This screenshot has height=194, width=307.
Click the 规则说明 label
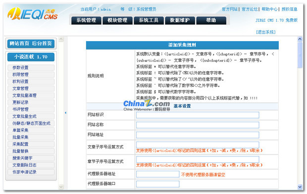(x=96, y=76)
